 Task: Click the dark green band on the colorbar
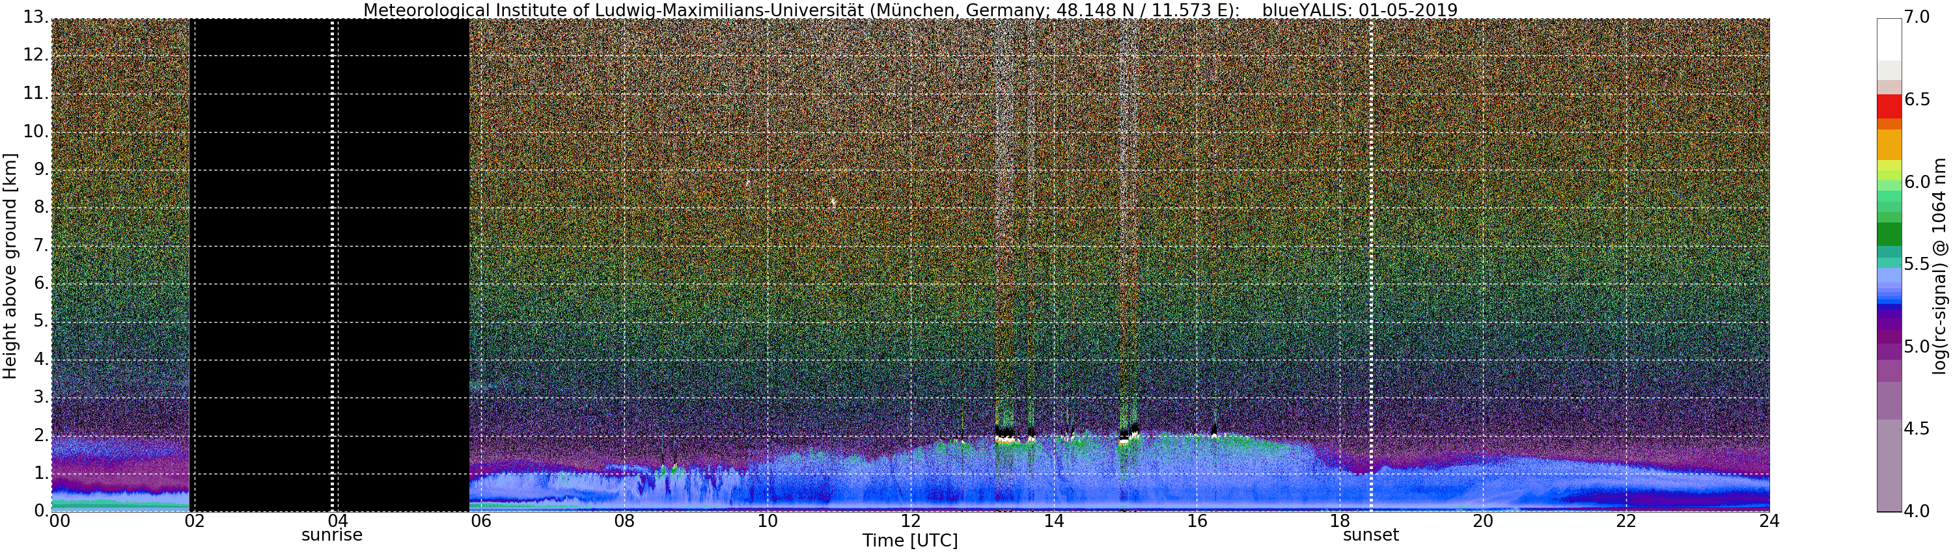coord(1889,234)
